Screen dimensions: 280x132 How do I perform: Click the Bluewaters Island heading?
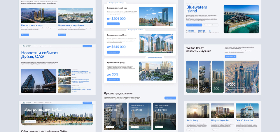pos(197,9)
